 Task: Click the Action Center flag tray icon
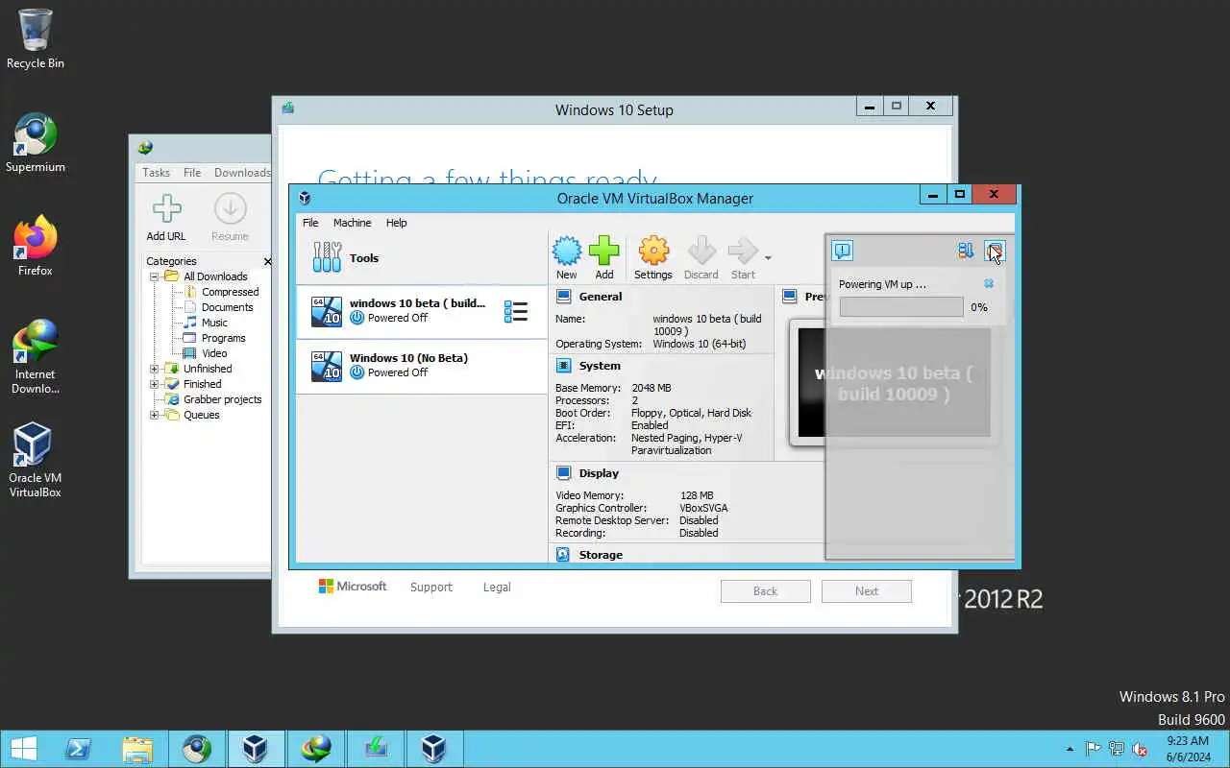pyautogui.click(x=1094, y=749)
